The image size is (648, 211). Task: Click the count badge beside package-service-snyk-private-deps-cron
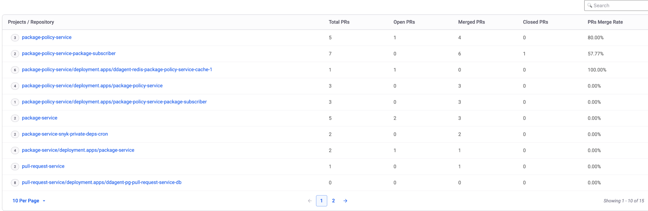(x=15, y=134)
